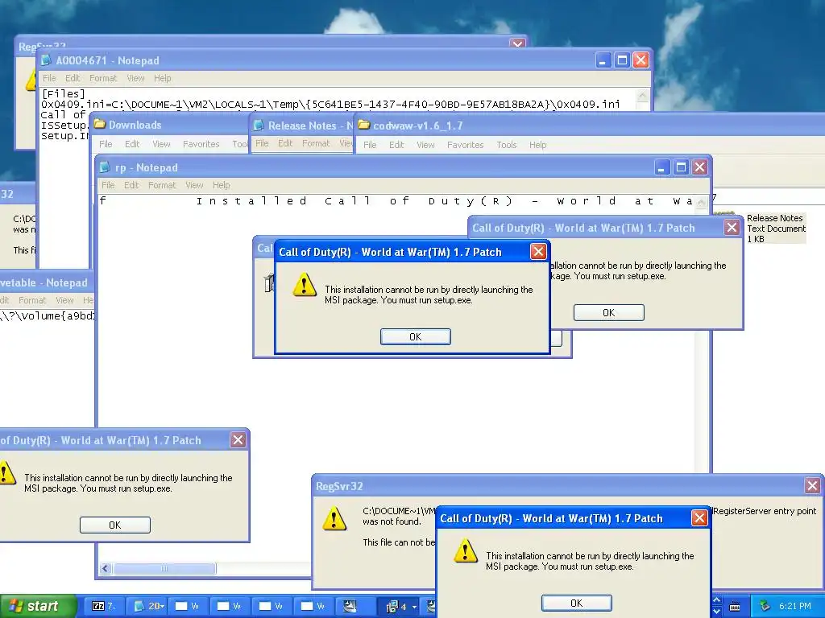Open Format menu in rp Notepad
The image size is (825, 618).
(162, 186)
